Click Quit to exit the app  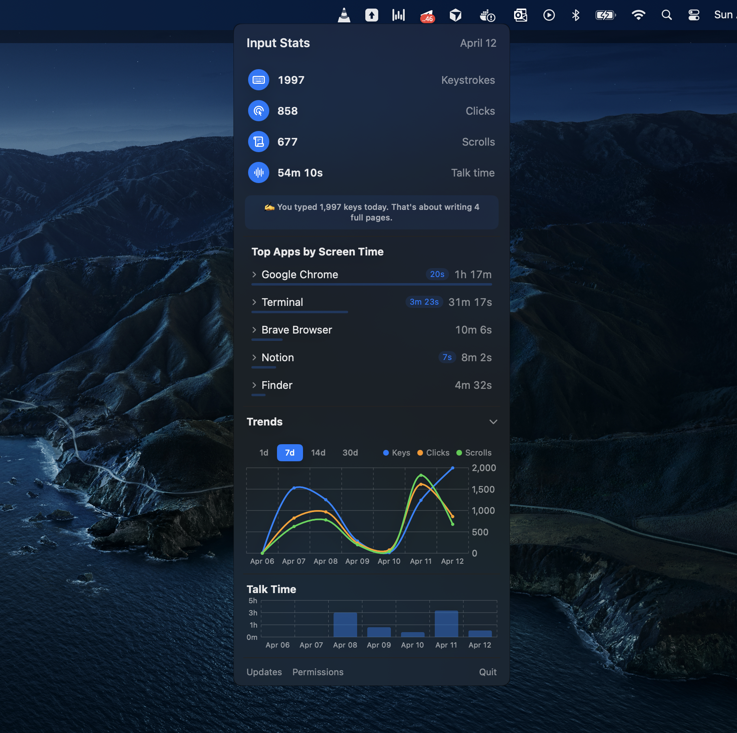[x=488, y=672]
